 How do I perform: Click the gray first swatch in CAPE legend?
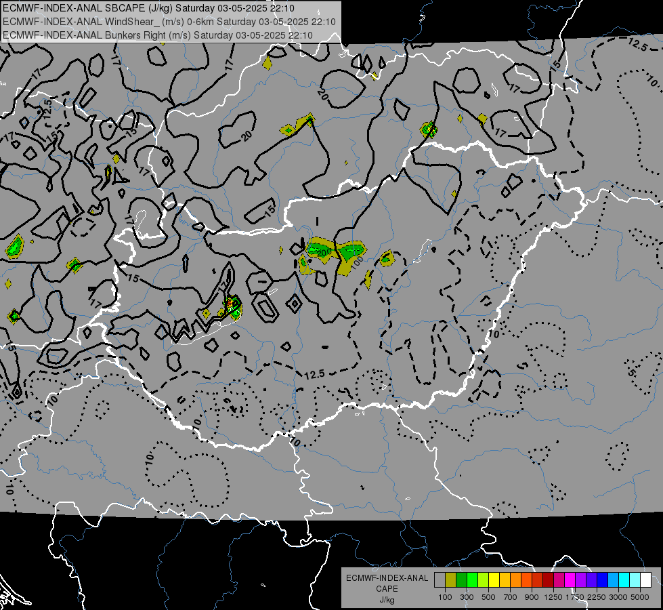[440, 580]
